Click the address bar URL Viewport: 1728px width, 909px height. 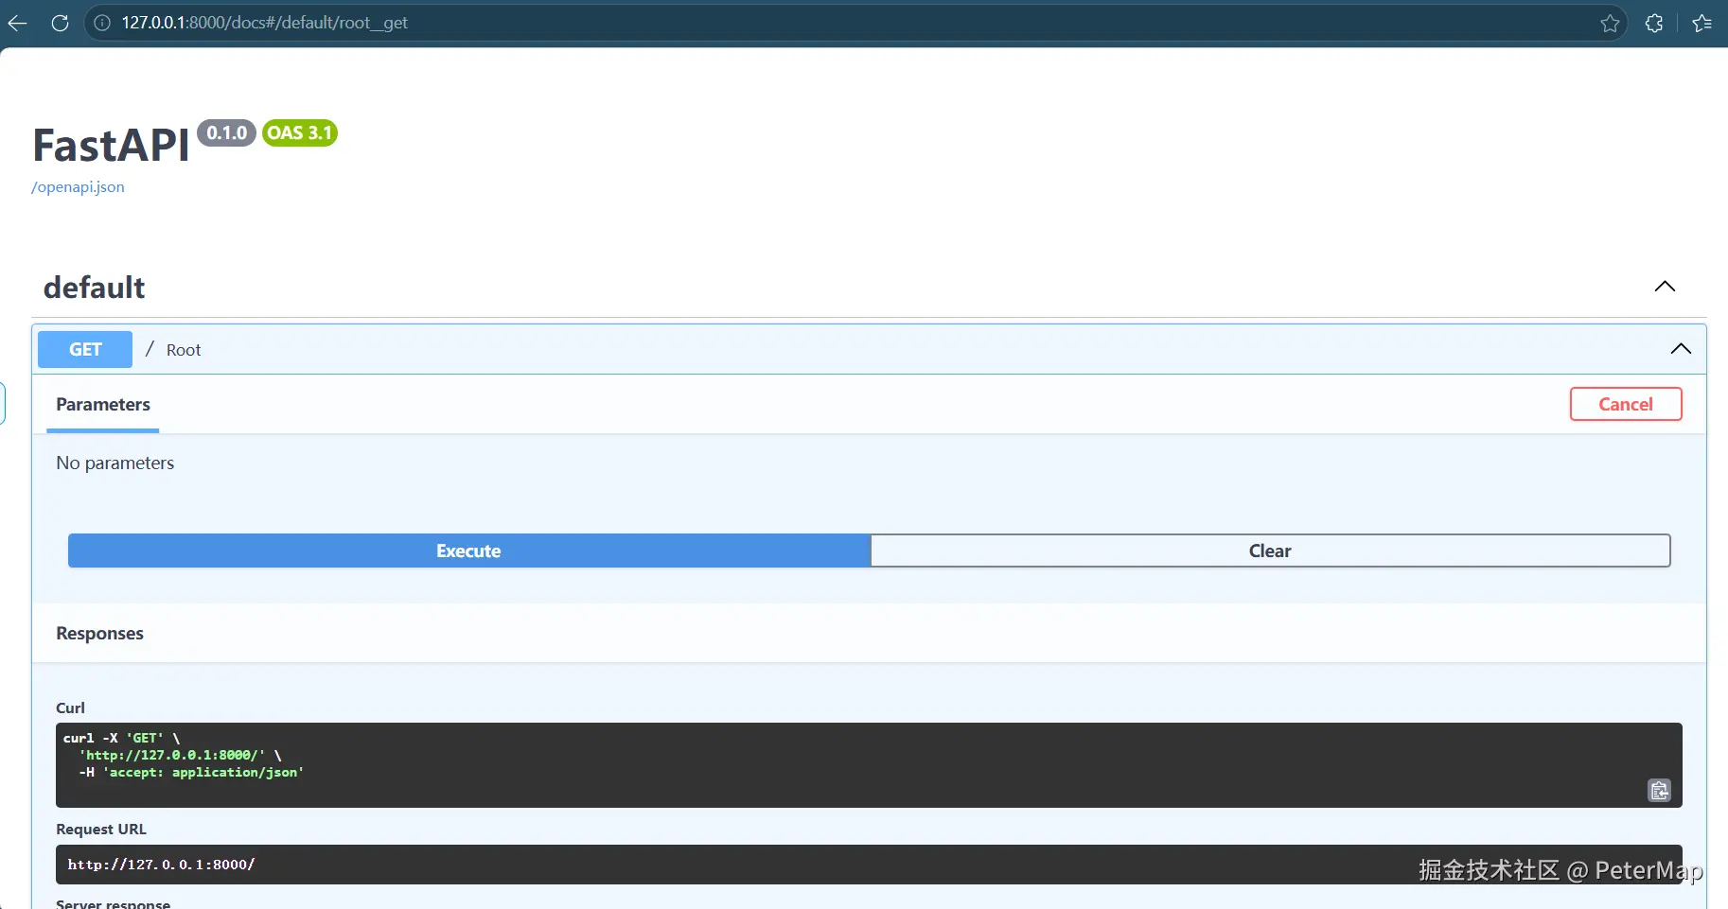tap(265, 23)
